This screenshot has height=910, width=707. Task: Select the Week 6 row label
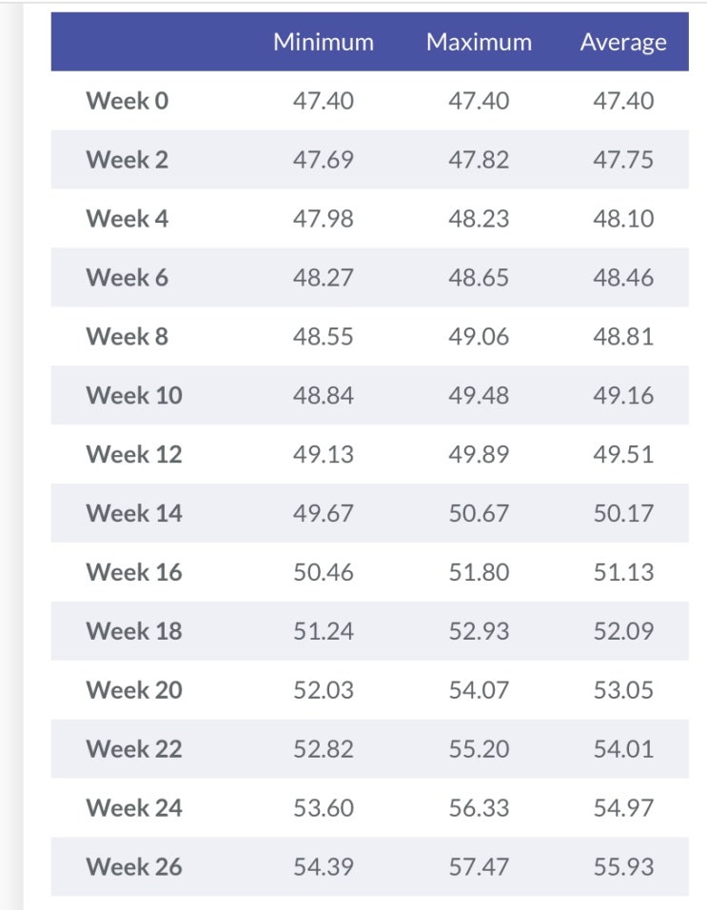(x=128, y=278)
